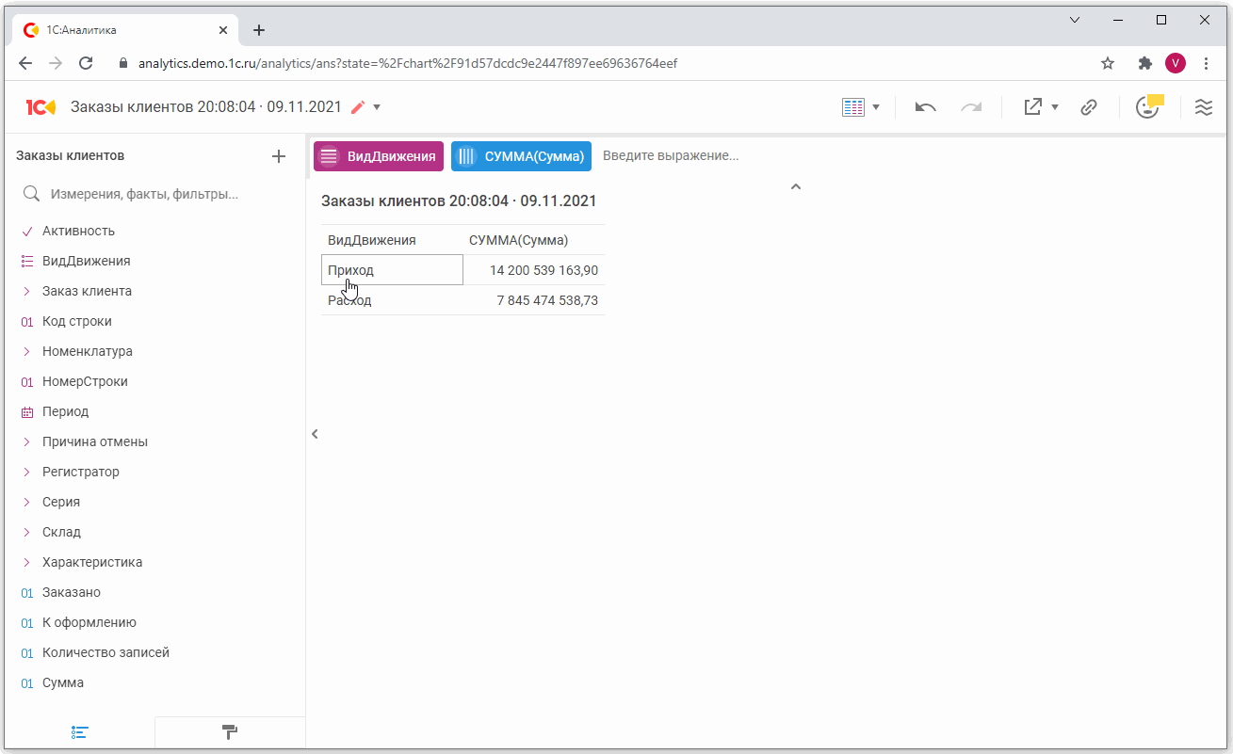1233x754 pixels.
Task: Expand the Номенклатура tree item
Action: [x=87, y=351]
